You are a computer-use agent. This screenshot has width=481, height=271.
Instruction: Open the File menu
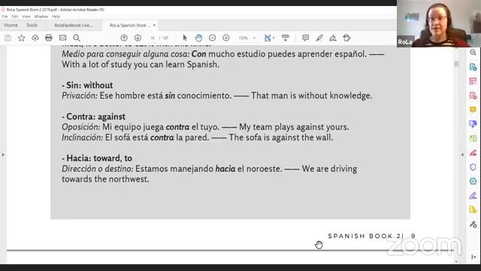click(x=5, y=17)
